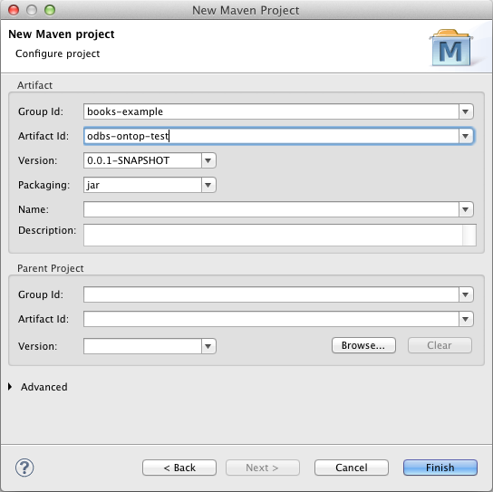Image resolution: width=493 pixels, height=492 pixels.
Task: Go to the previous page with Back
Action: 179,468
